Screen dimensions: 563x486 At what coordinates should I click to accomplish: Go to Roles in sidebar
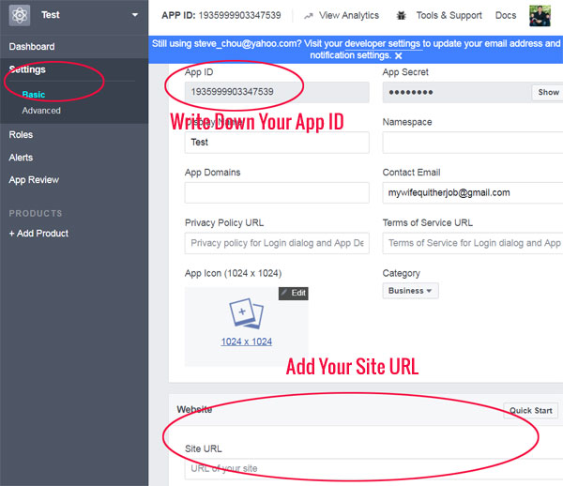21,134
